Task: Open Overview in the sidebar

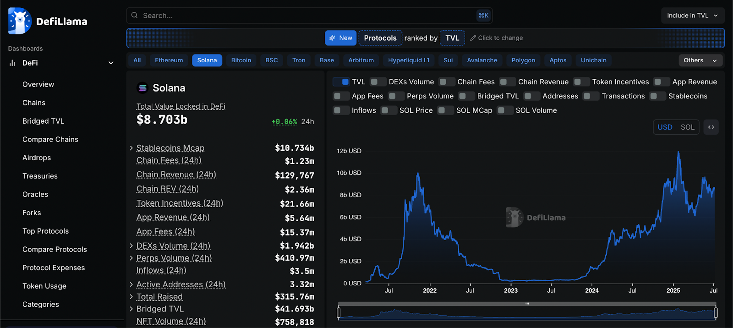Action: 38,84
